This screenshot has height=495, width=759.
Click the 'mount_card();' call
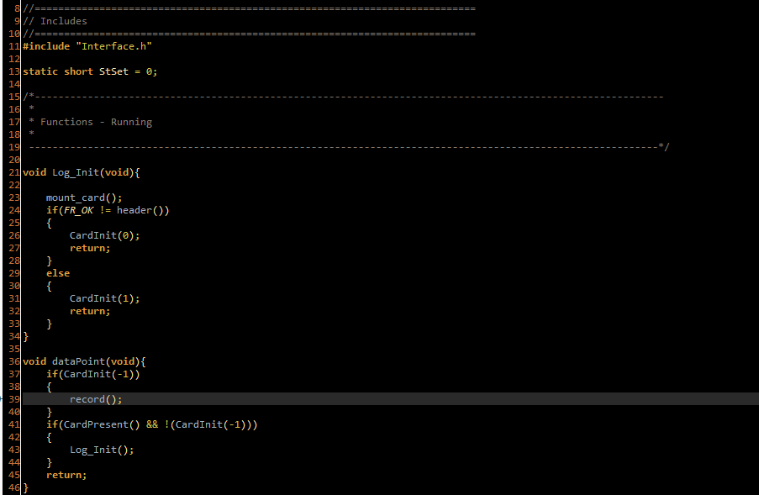[84, 197]
